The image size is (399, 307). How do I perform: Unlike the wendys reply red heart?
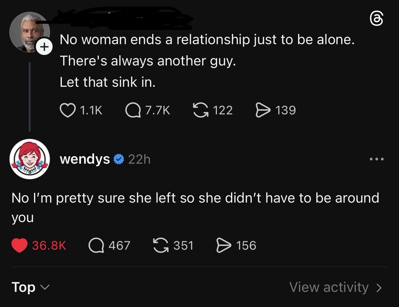(19, 246)
